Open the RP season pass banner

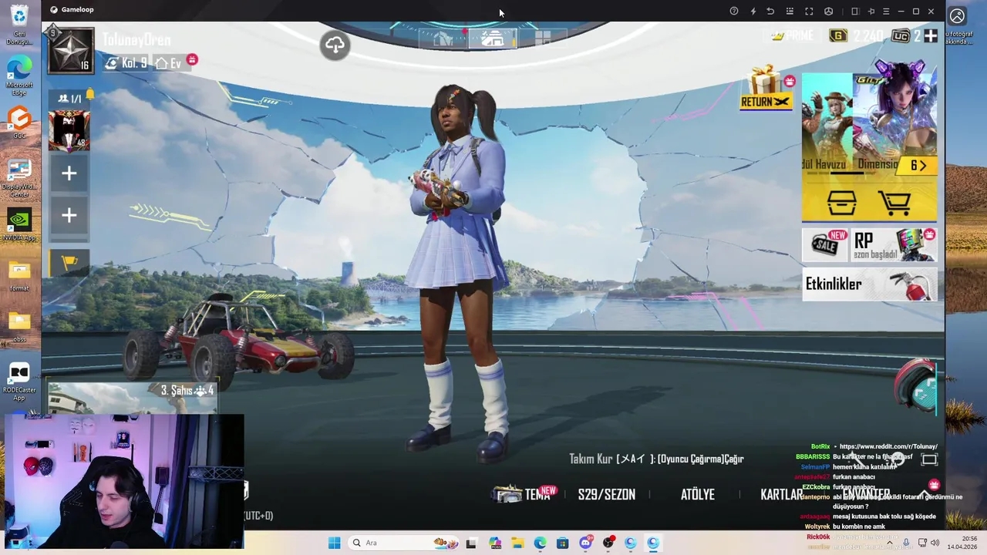pos(894,245)
